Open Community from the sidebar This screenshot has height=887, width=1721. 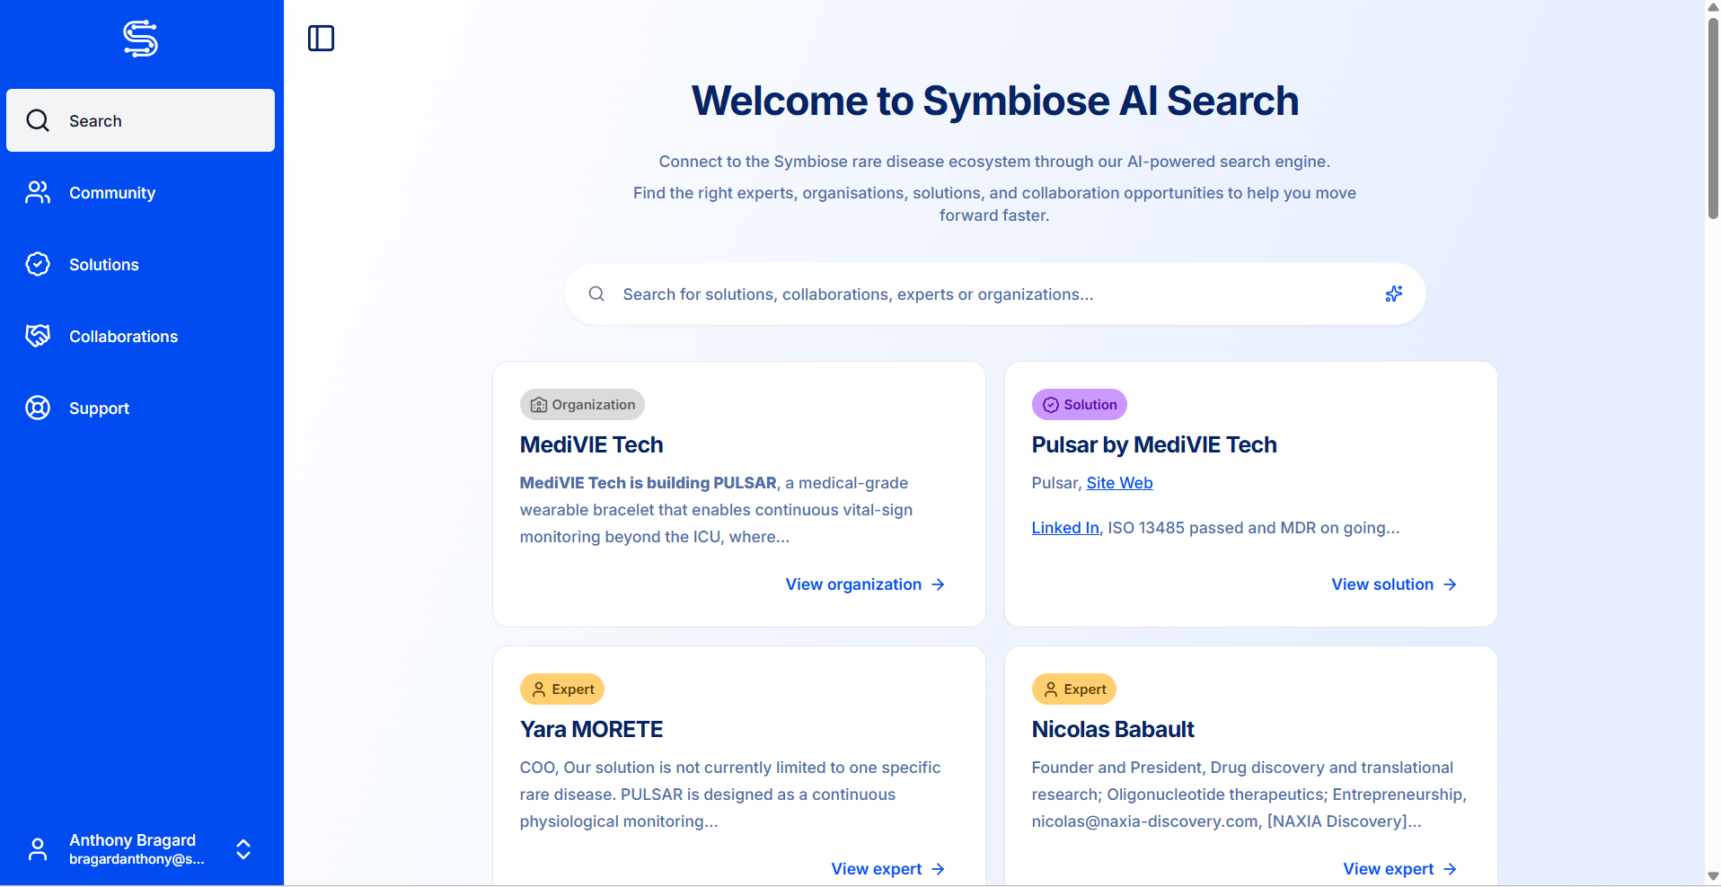click(x=111, y=193)
